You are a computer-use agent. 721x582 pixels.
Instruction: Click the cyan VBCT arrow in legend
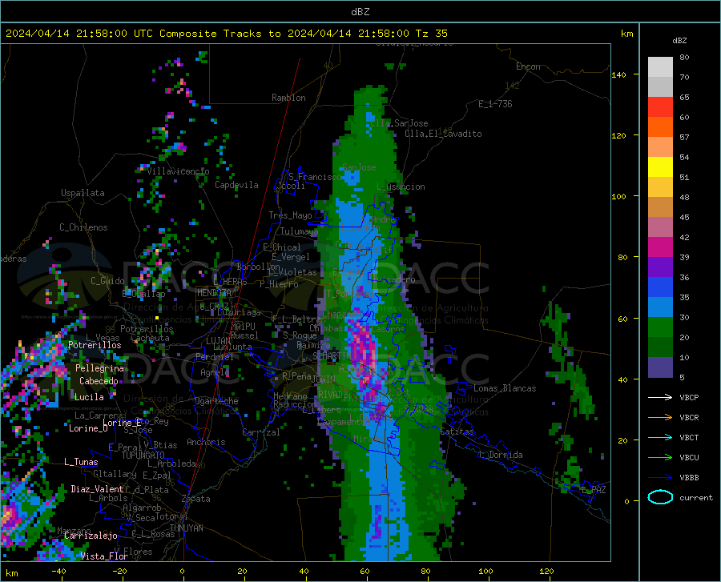coord(660,437)
